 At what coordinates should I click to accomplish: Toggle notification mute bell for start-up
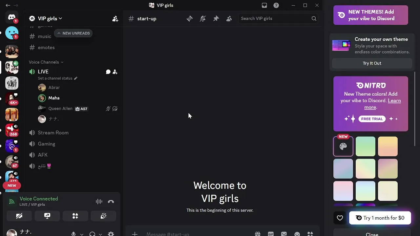[203, 19]
